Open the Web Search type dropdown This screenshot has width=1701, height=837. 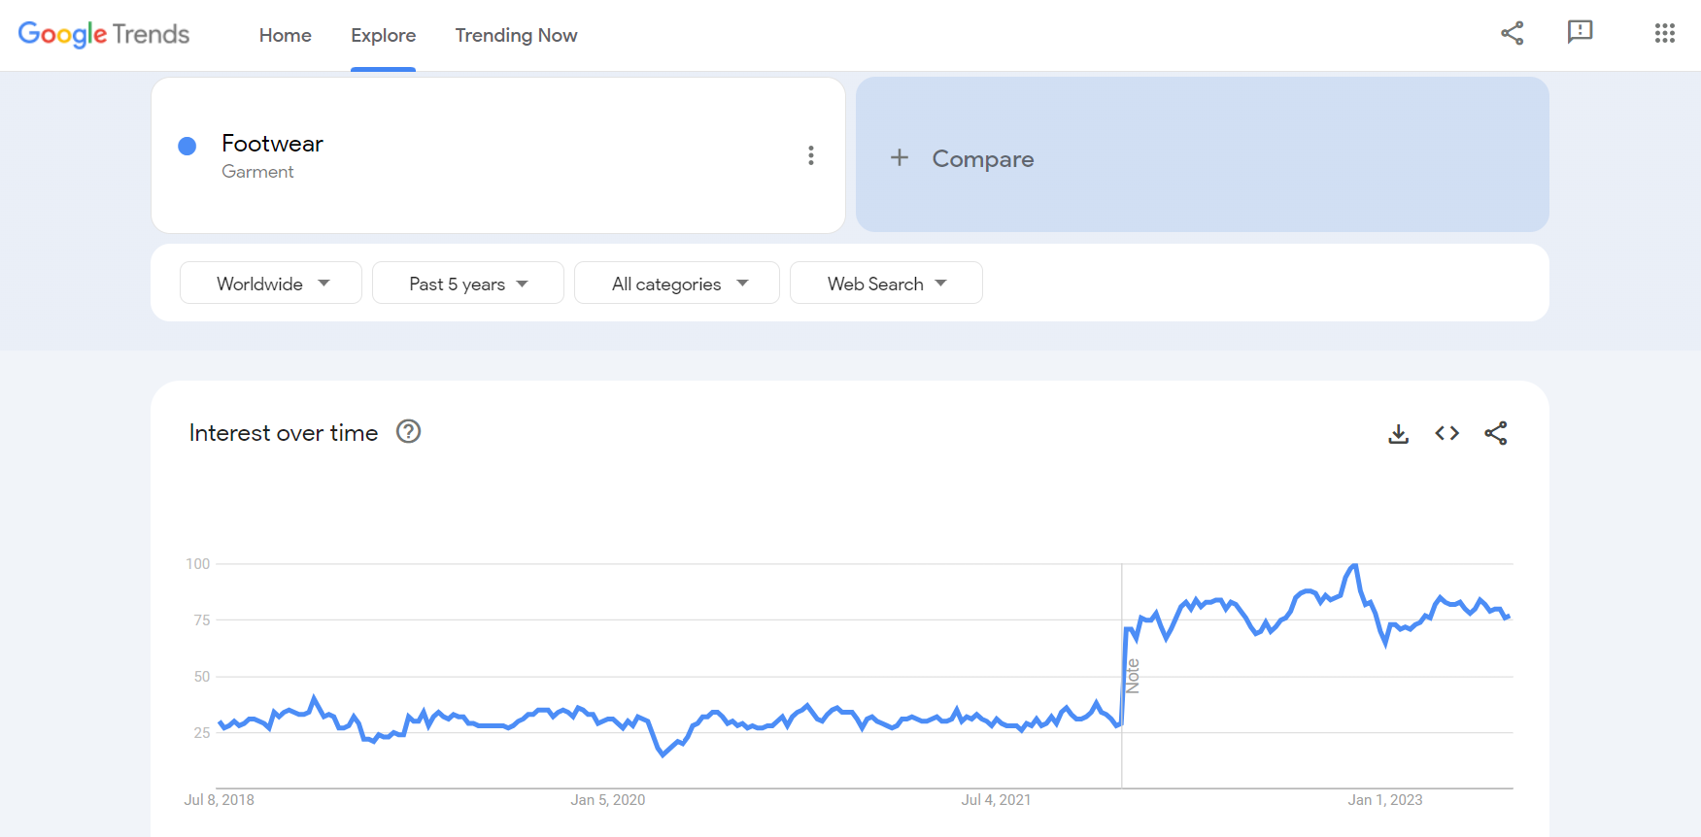click(885, 284)
